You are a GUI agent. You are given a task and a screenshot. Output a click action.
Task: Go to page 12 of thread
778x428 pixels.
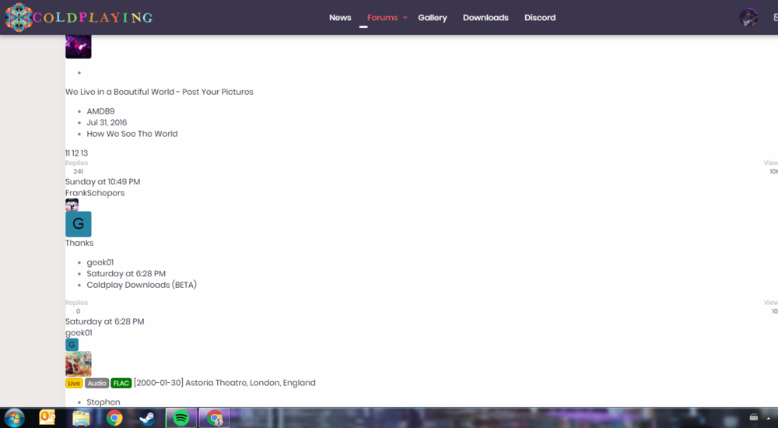[x=75, y=153]
